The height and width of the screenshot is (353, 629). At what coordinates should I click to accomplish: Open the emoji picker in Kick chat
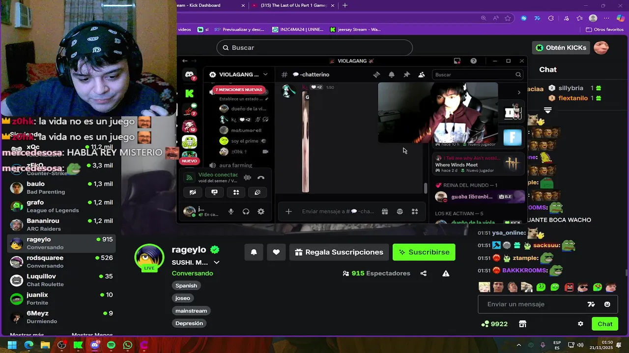click(x=607, y=304)
